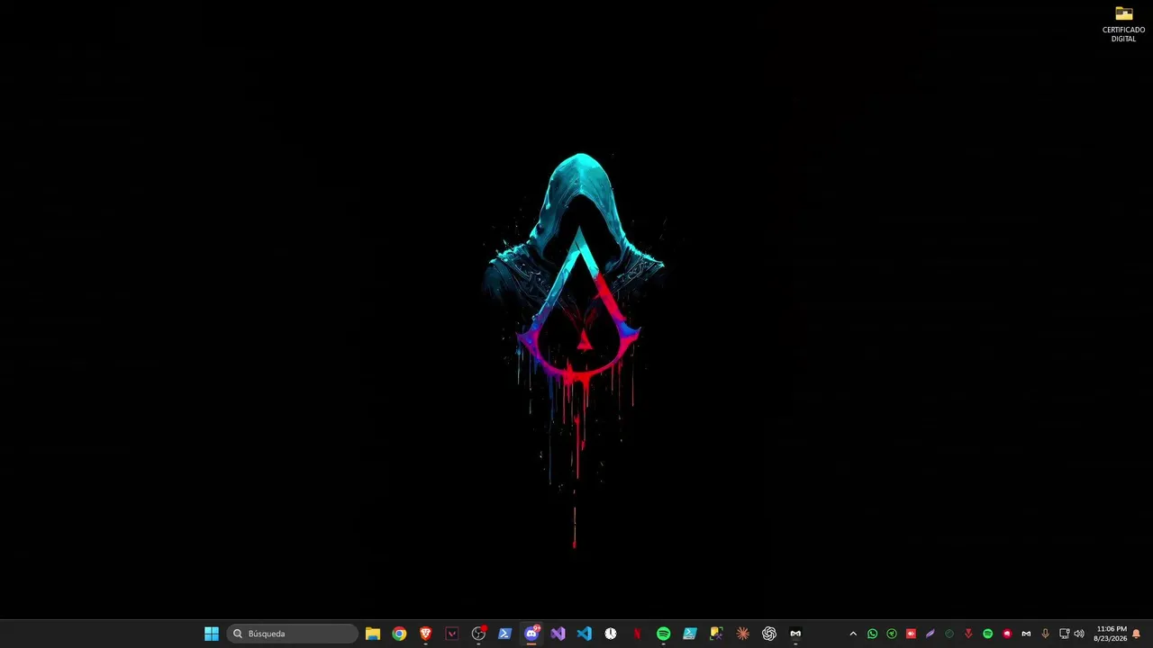The height and width of the screenshot is (648, 1153).
Task: Open Discord with the 9+ badge
Action: coord(531,634)
